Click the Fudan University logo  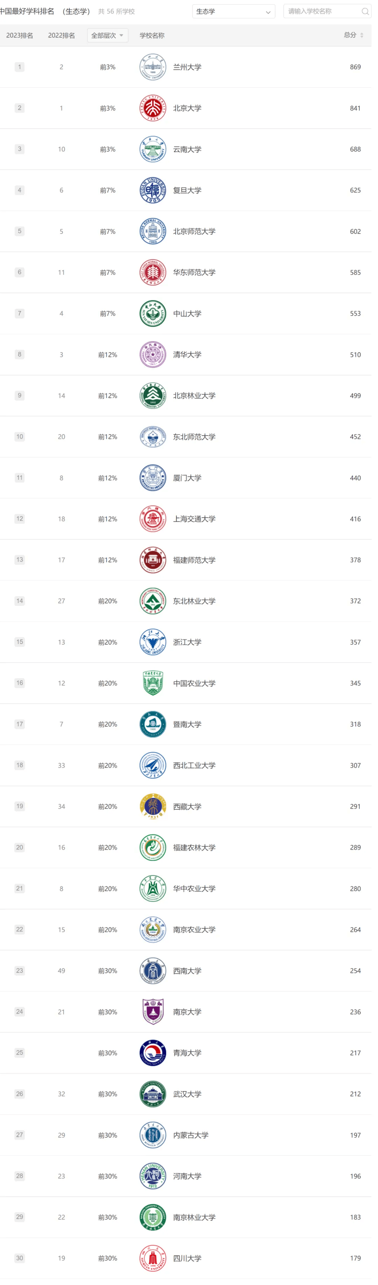[x=152, y=190]
